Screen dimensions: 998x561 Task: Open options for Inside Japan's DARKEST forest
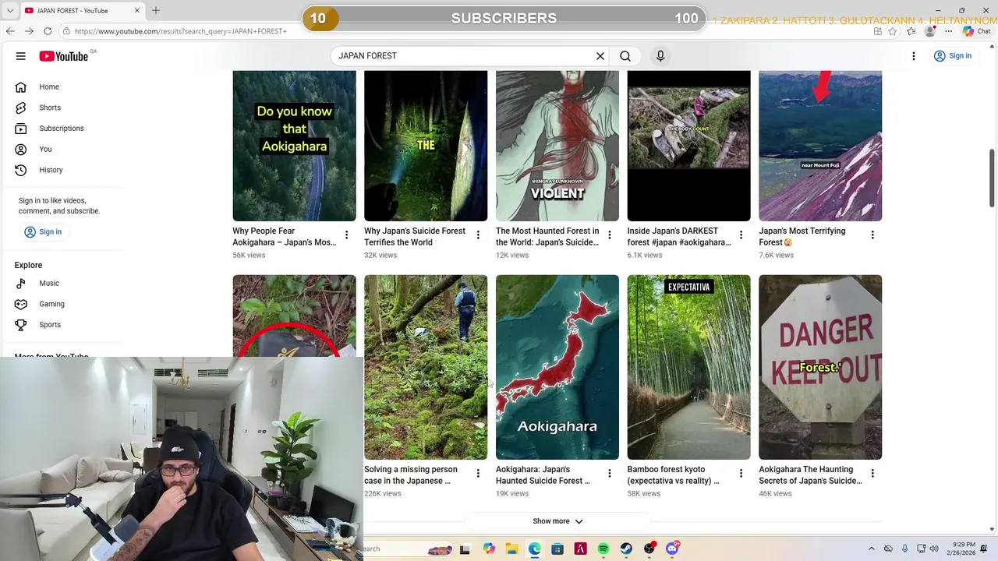[741, 235]
